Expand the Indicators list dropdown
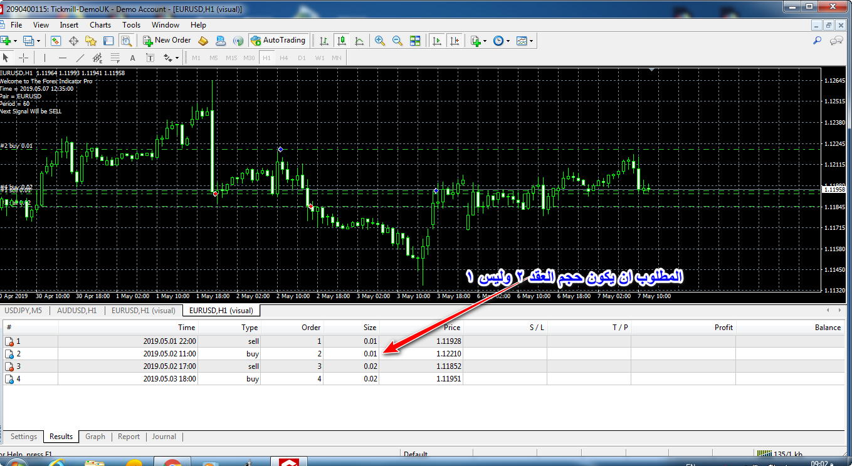The width and height of the screenshot is (852, 466). (484, 41)
